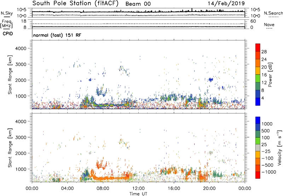Click "Slant Range [km]" label of velocity panel
Screen dimensions: 283x196
10,148
